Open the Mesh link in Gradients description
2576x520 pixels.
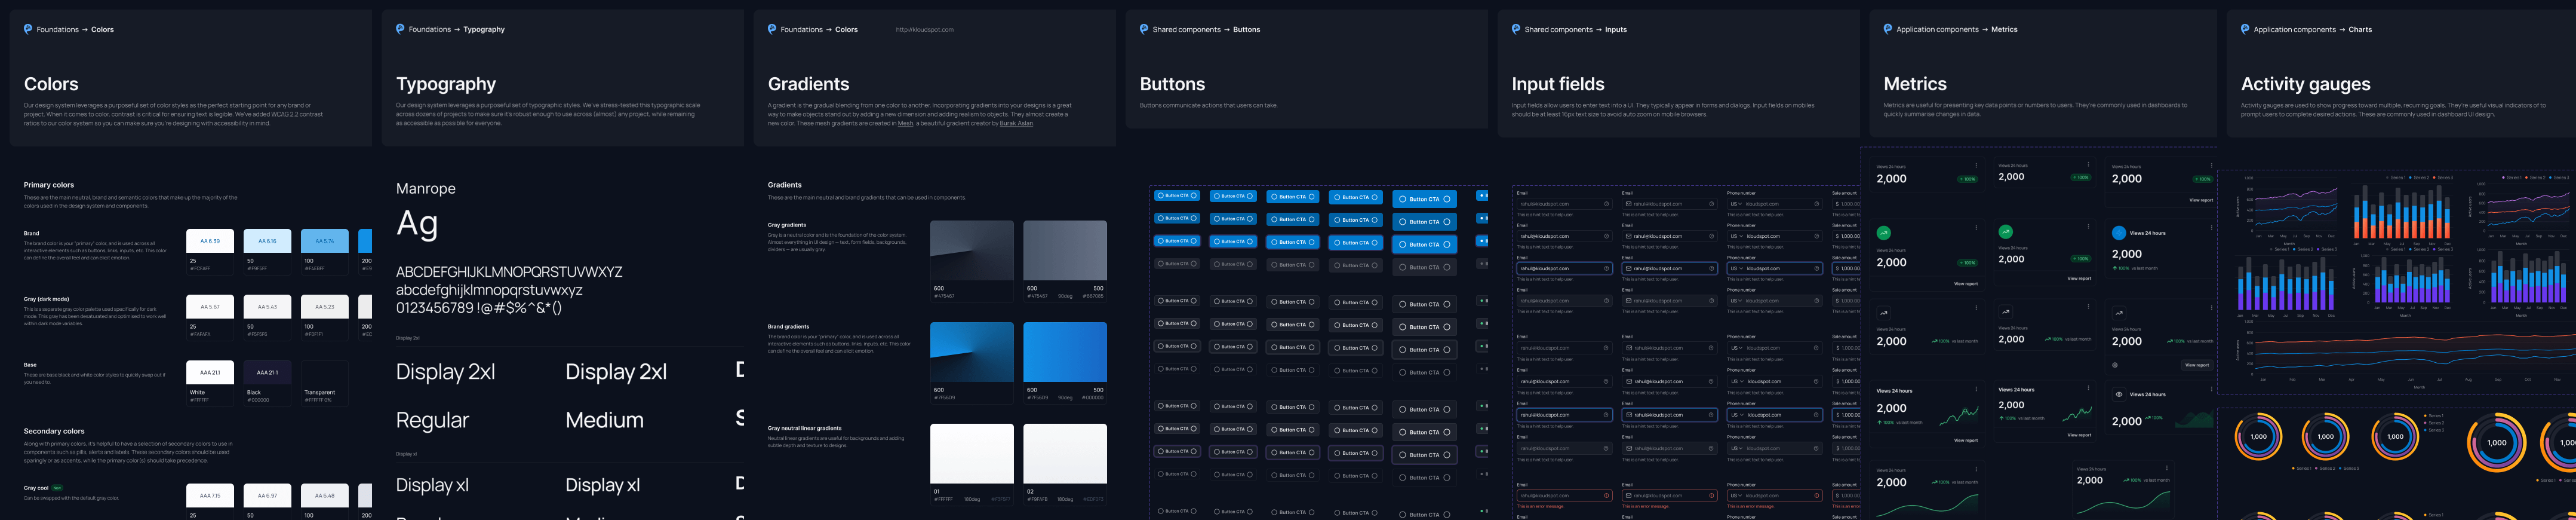pos(905,123)
